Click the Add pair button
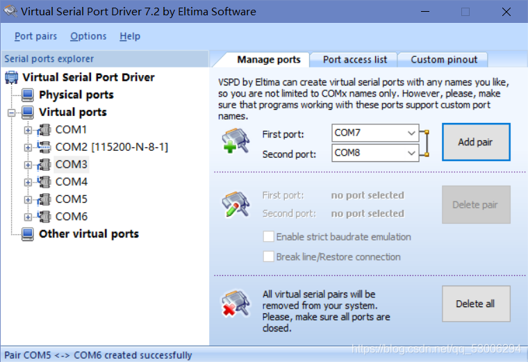Viewport: 528px width, 362px height. point(476,142)
